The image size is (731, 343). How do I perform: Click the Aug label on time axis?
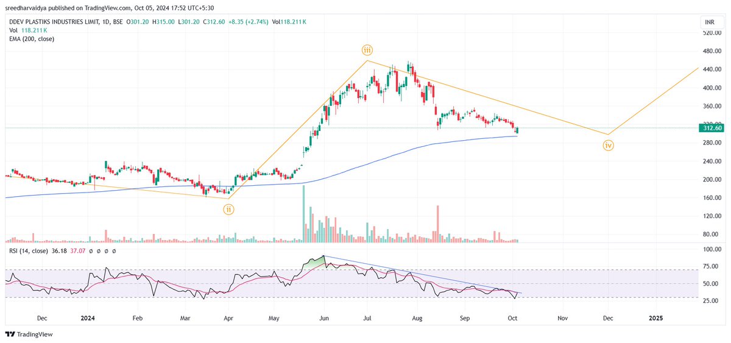[x=417, y=318]
